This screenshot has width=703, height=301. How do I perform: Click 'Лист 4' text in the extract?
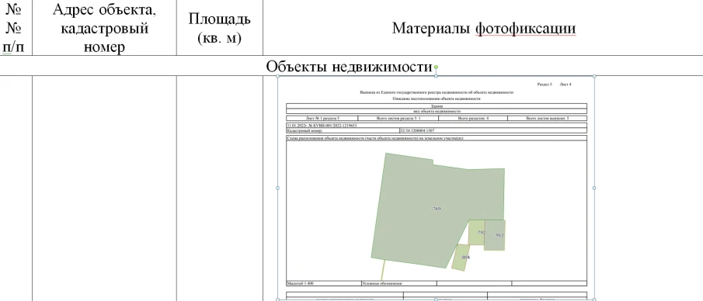566,85
